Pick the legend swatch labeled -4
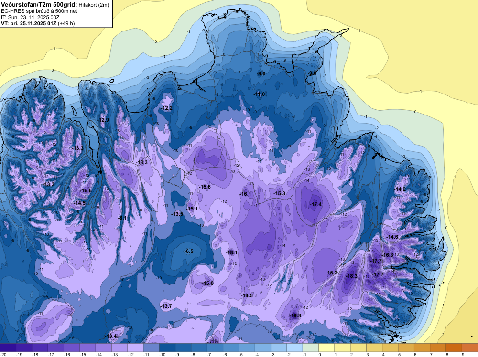Image resolution: width=478 pixels, height=357 pixels. 263,347
